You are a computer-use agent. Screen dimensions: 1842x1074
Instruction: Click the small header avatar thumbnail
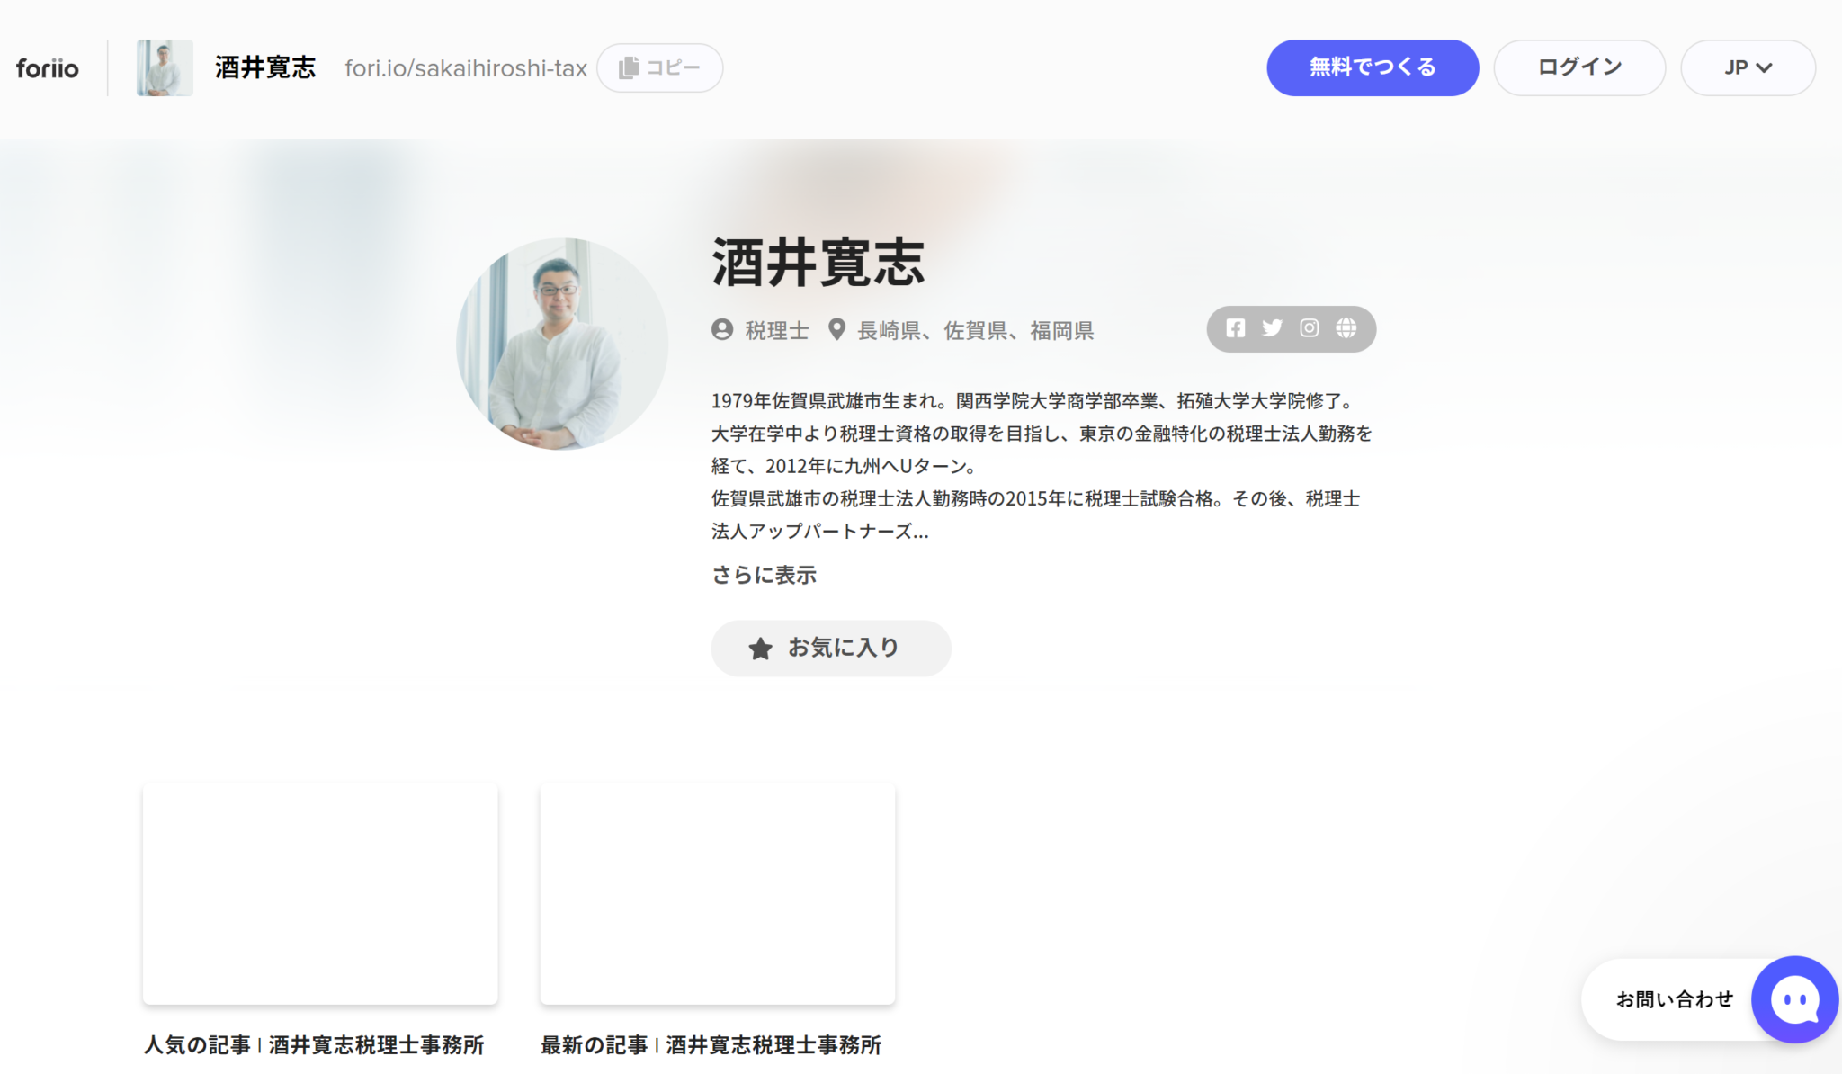click(165, 67)
